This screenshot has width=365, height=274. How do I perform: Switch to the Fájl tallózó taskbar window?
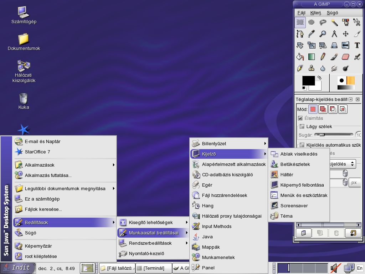(118, 268)
